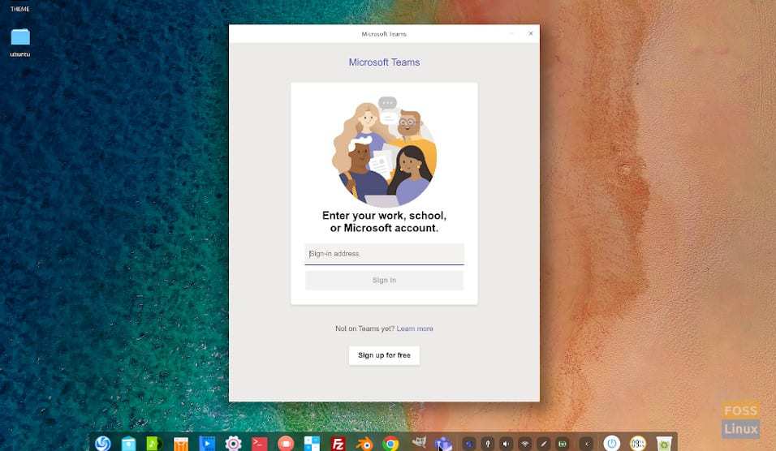Launch FileZilla from dock
Image resolution: width=776 pixels, height=451 pixels.
pyautogui.click(x=338, y=443)
